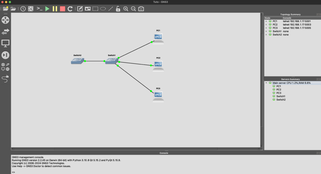Select PC3 under Main server
This screenshot has height=174, width=321.
[279, 93]
